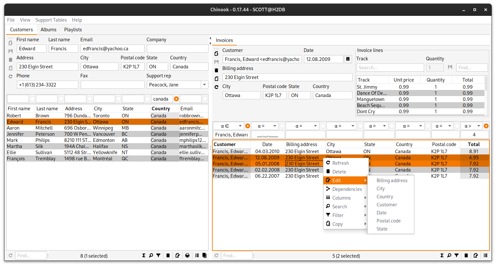Open the 'α ∈' operator dropdown for Customer
Screen dimensions: 496x266
click(x=231, y=126)
